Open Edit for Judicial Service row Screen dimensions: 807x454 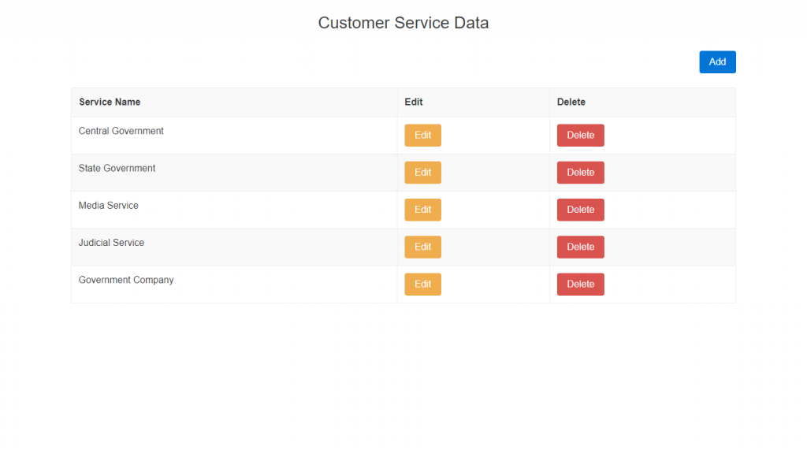tap(422, 247)
